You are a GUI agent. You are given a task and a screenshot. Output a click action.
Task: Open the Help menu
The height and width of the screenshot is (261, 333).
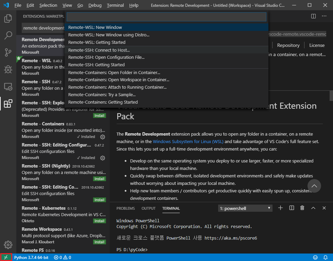click(x=134, y=5)
